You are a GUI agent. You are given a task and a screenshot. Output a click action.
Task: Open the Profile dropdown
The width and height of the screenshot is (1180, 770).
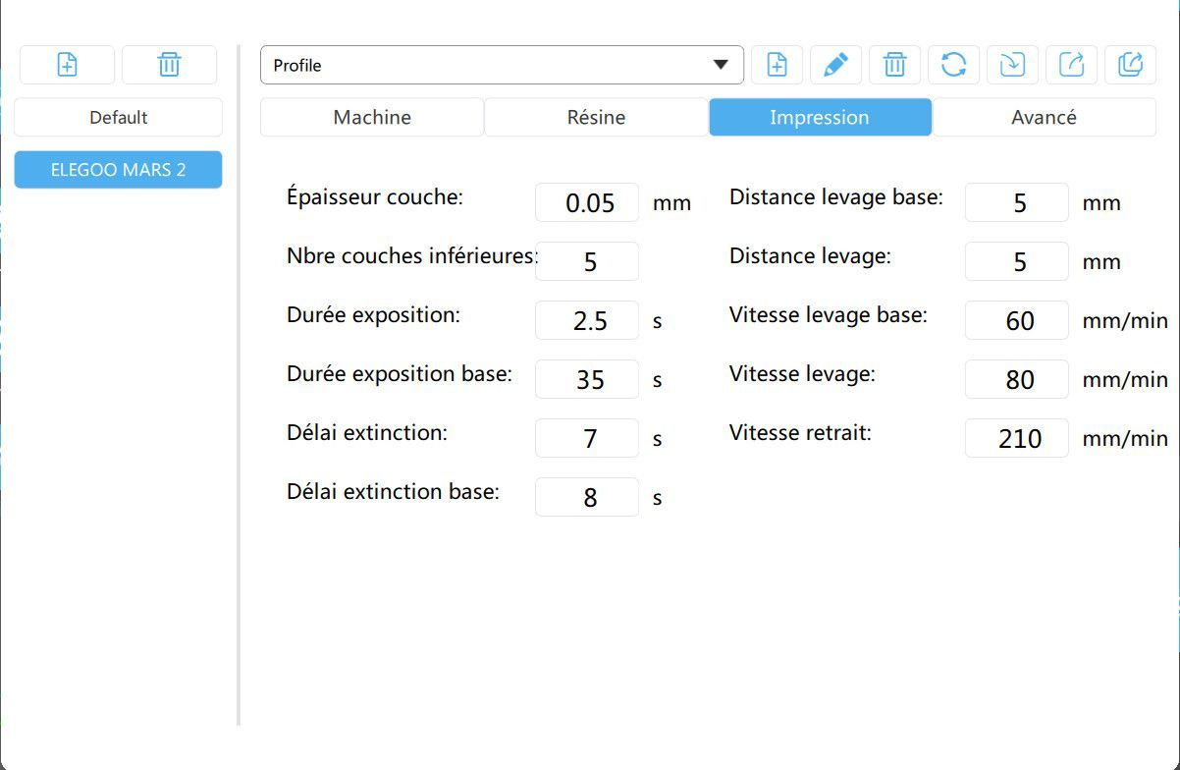[502, 65]
